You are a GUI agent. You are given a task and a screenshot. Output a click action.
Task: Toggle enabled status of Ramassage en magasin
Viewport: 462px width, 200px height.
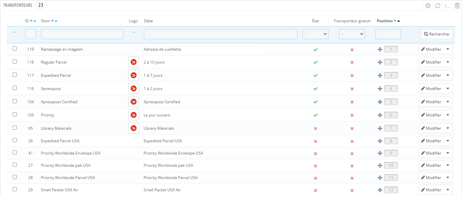(x=315, y=50)
